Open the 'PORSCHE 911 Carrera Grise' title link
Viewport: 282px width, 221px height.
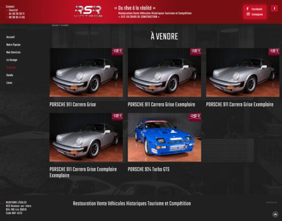73,105
